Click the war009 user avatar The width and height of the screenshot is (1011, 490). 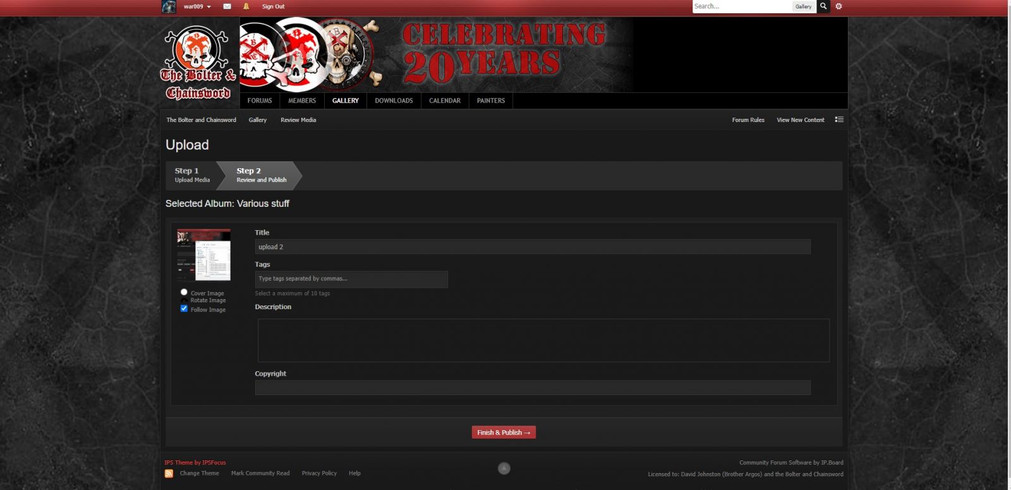pyautogui.click(x=169, y=7)
